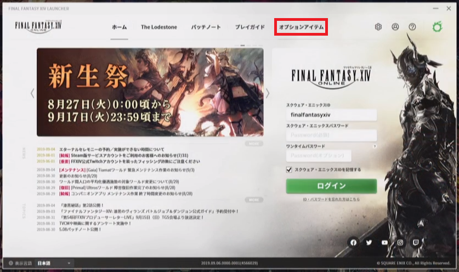The image size is (459, 272).
Task: Select the second banner pagination indicator
Action: [x=242, y=46]
